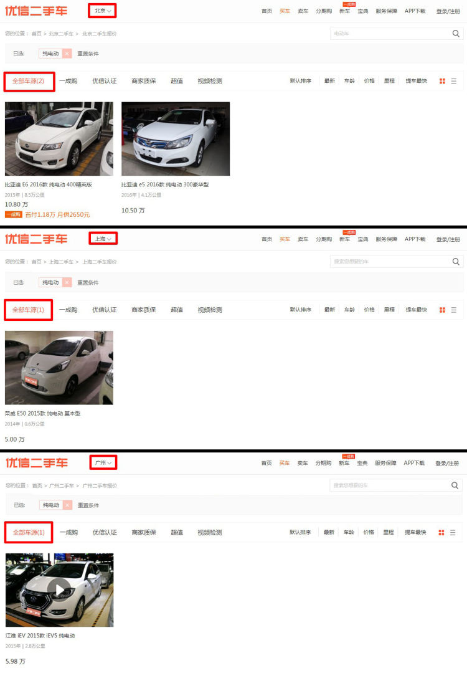Select the 全部车源(1) tab on the 上海 page

[28, 310]
